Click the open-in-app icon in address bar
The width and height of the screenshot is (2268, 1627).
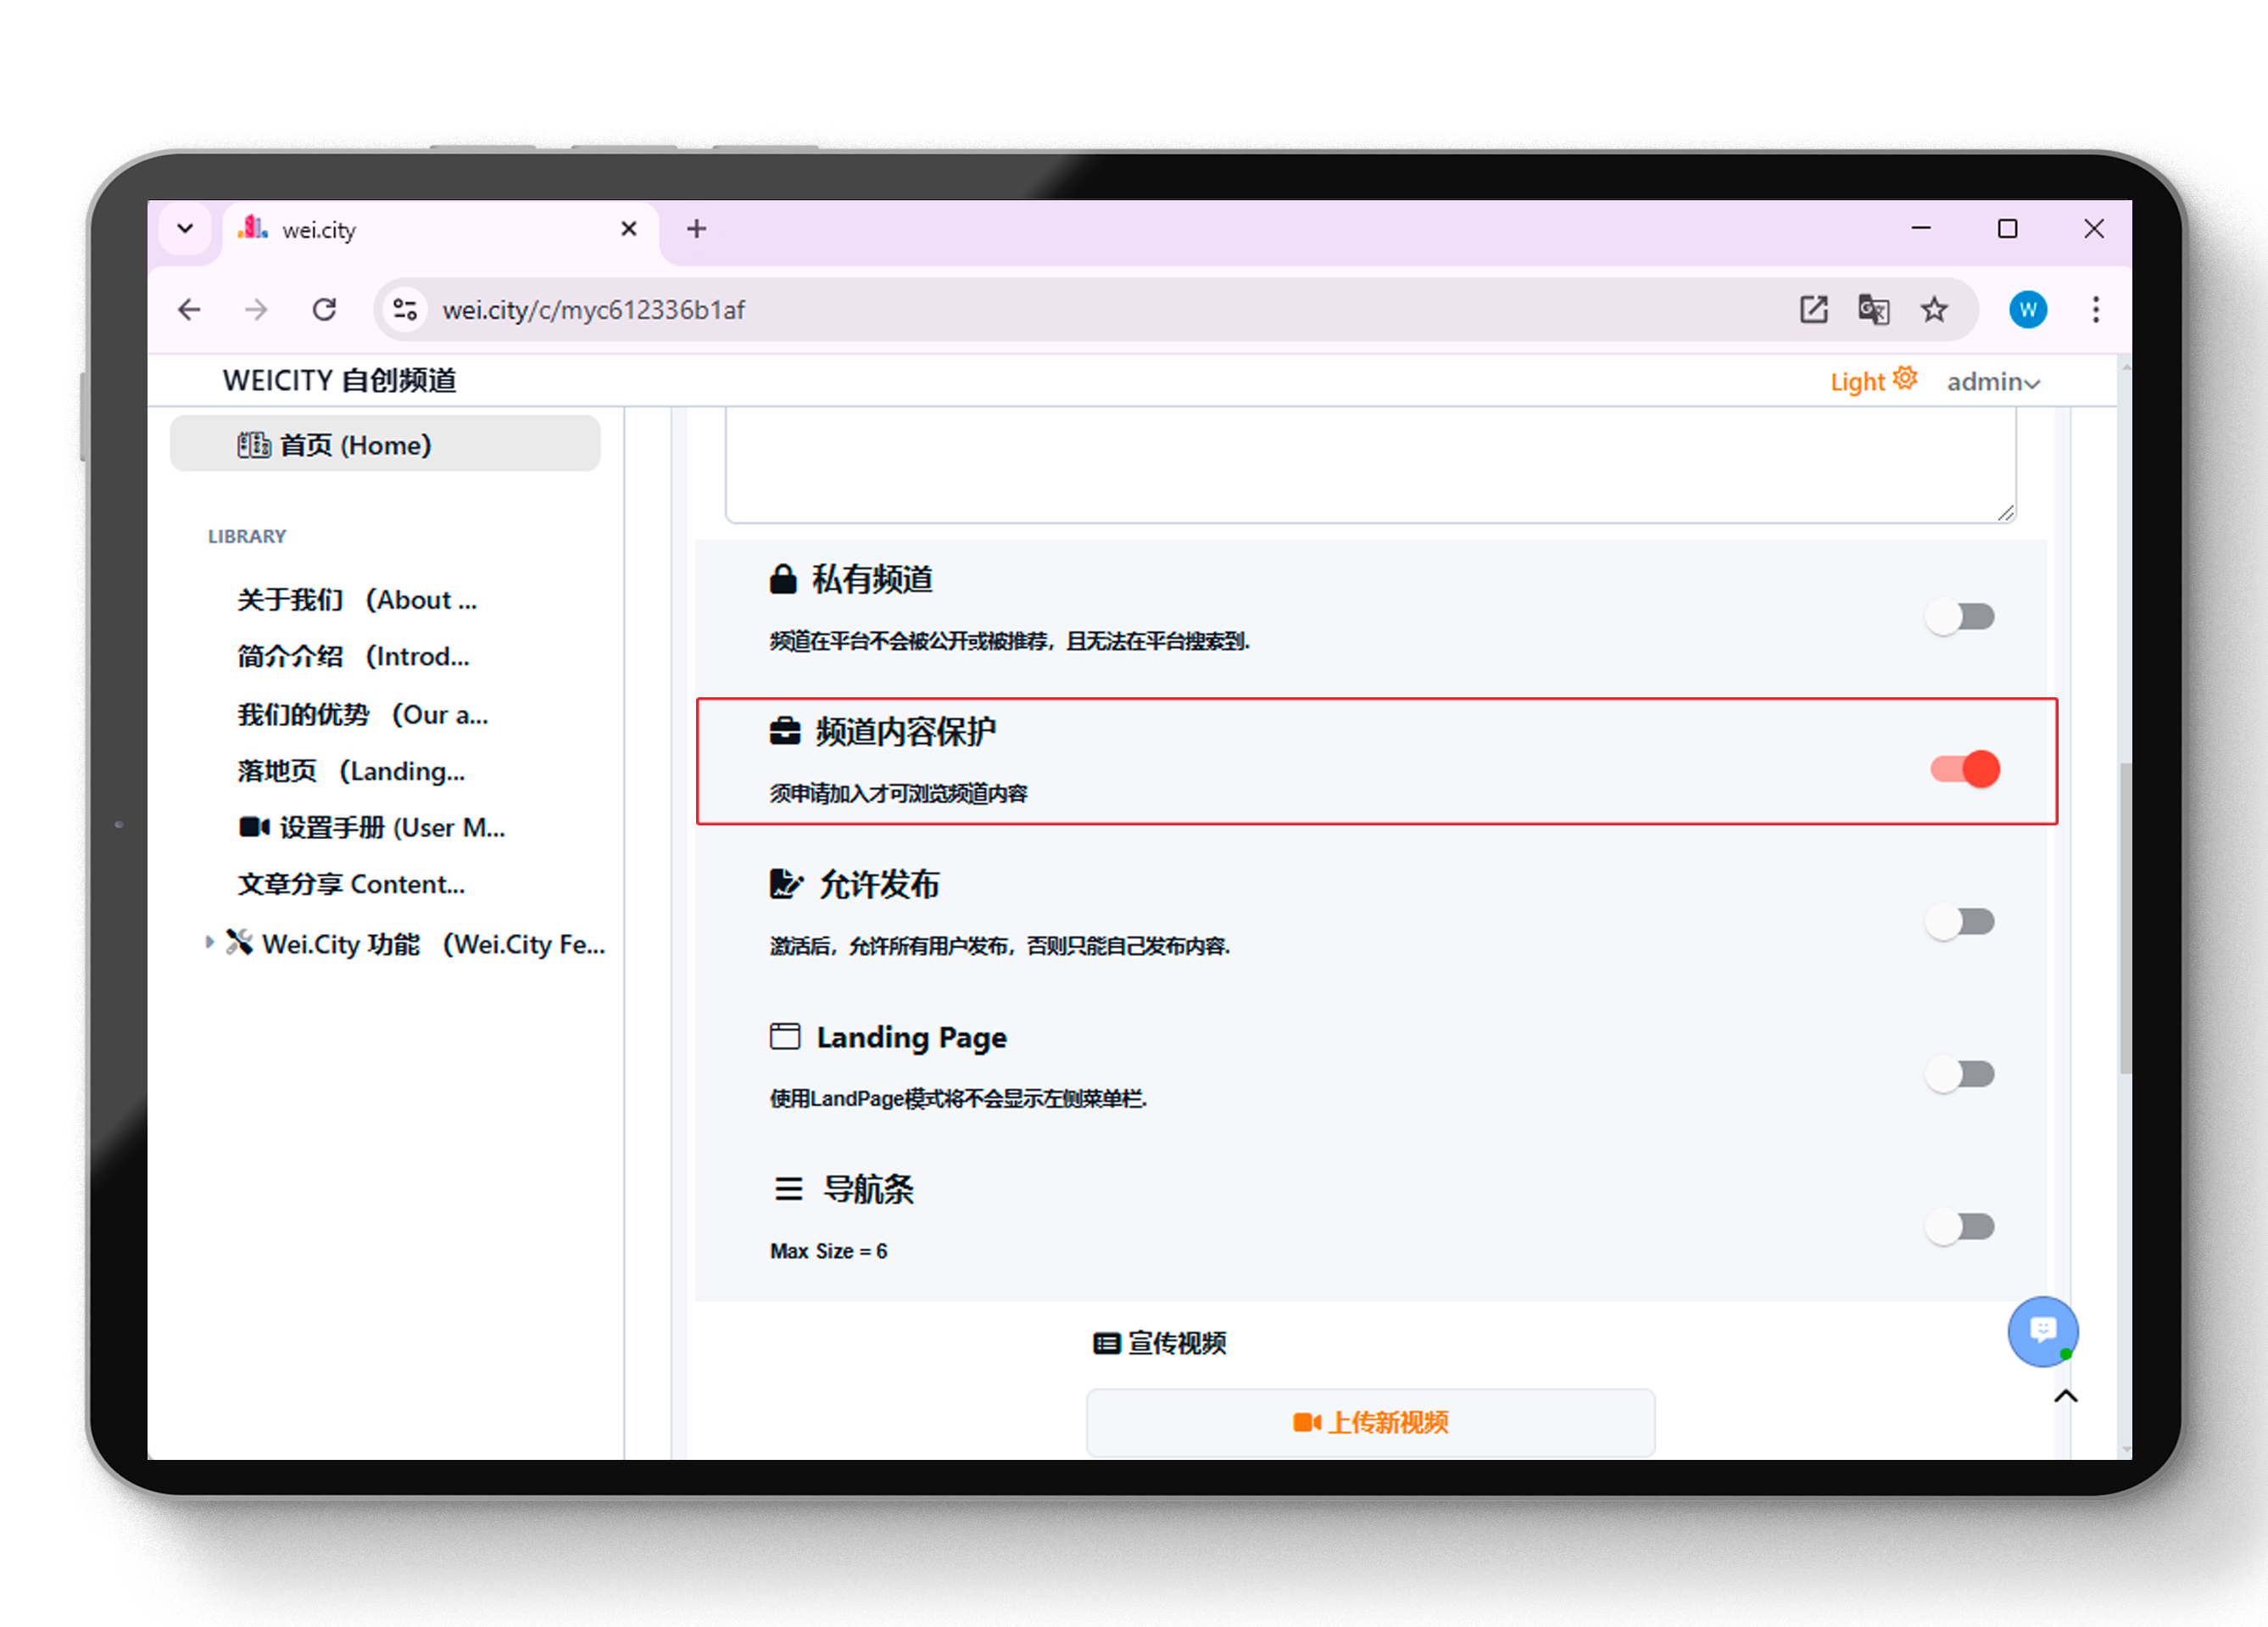coord(1813,309)
